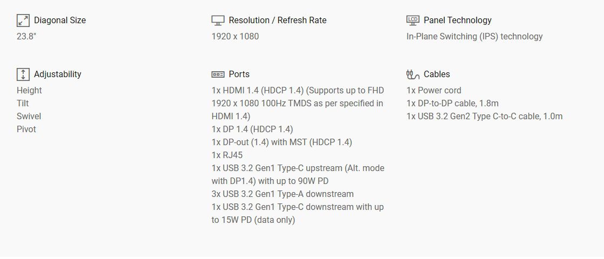604x259 pixels.
Task: Click the Height adjustability entry
Action: pyautogui.click(x=29, y=91)
